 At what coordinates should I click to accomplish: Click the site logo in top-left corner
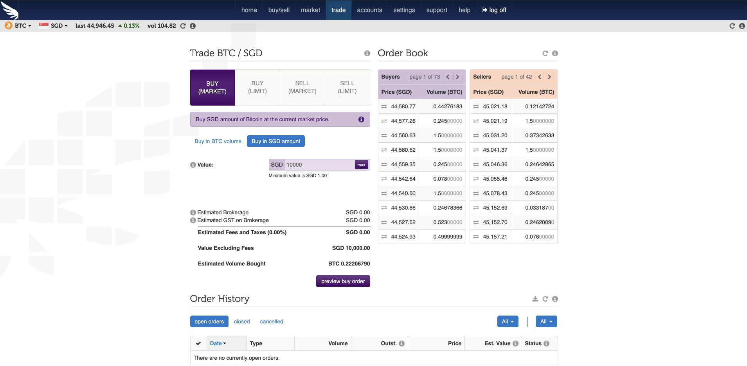tap(10, 10)
